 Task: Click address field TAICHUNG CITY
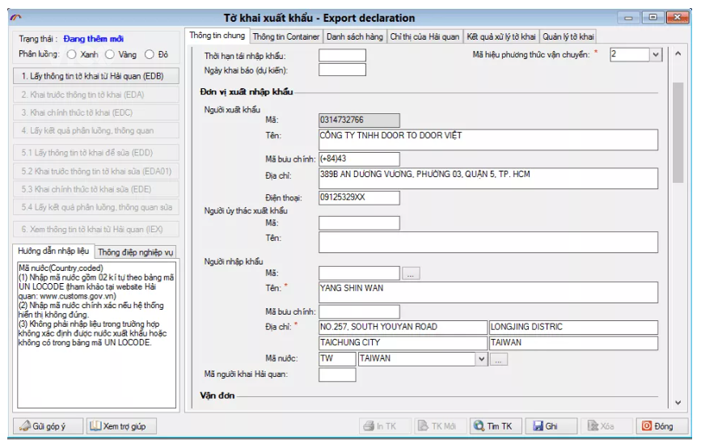[403, 343]
